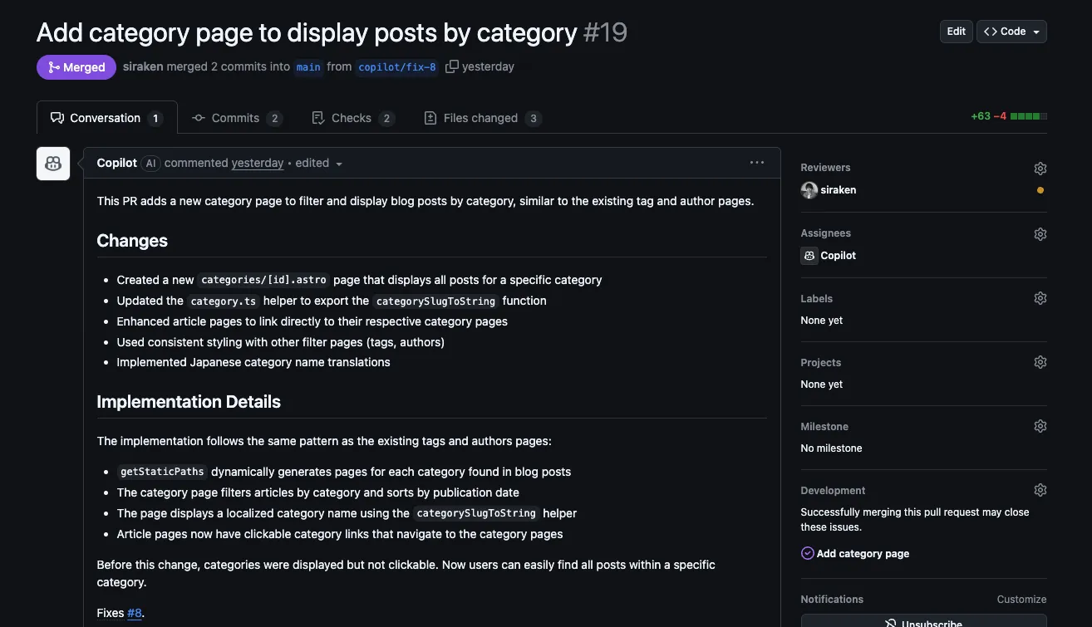1092x627 pixels.
Task: Open the Labels gear settings
Action: (x=1040, y=298)
